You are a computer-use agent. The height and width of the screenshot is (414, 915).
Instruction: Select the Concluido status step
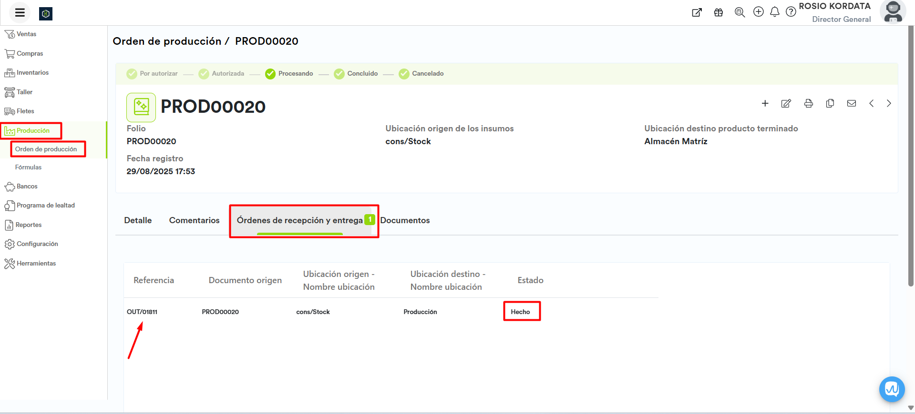point(356,74)
